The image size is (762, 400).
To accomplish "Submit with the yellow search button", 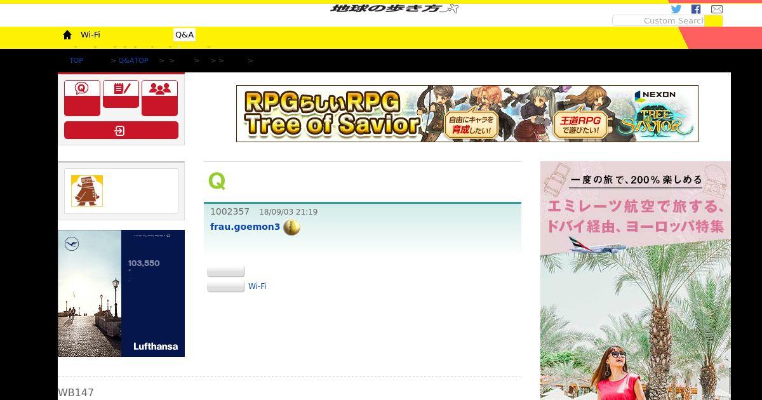I will pyautogui.click(x=714, y=20).
